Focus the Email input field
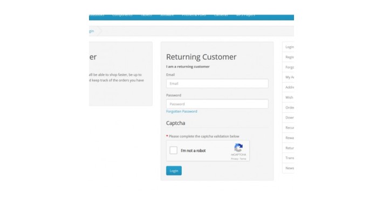The image size is (383, 205). [217, 84]
